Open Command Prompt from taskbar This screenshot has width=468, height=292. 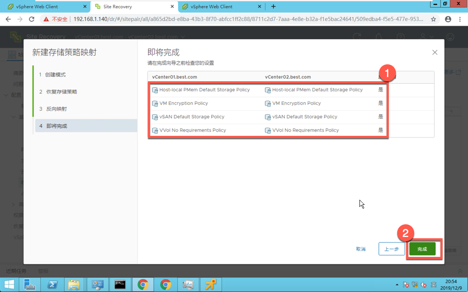pyautogui.click(x=120, y=284)
